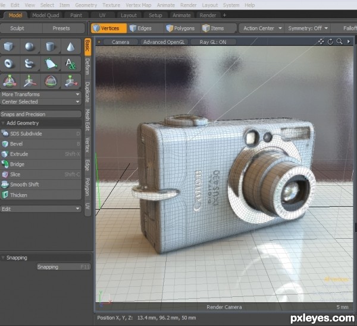Click the Extrude tool icon
357x326 pixels.
point(5,154)
